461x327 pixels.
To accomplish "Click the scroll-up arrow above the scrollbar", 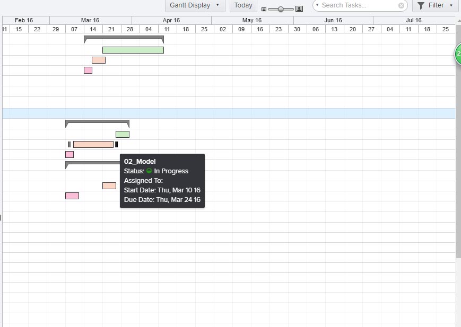I will click(x=459, y=21).
